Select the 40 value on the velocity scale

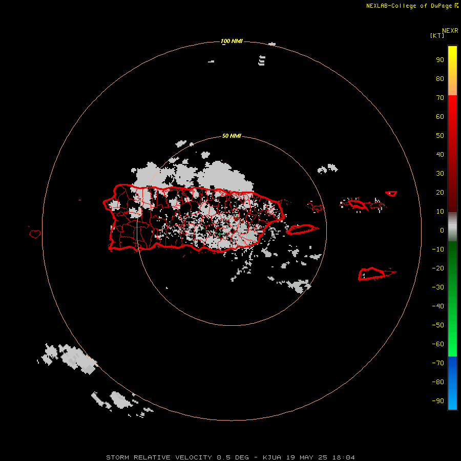pyautogui.click(x=440, y=155)
